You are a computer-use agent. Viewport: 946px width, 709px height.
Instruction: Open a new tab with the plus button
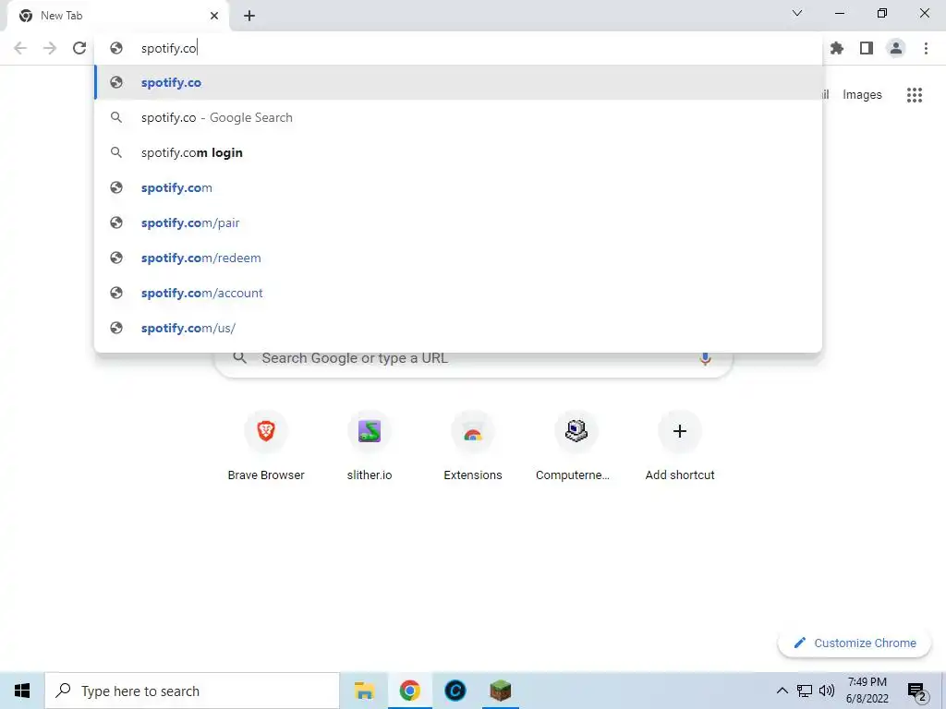click(249, 16)
